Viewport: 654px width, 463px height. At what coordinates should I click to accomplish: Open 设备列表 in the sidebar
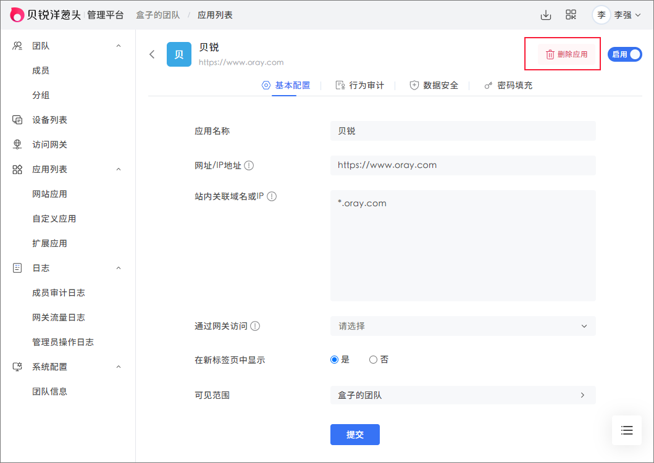click(x=49, y=120)
